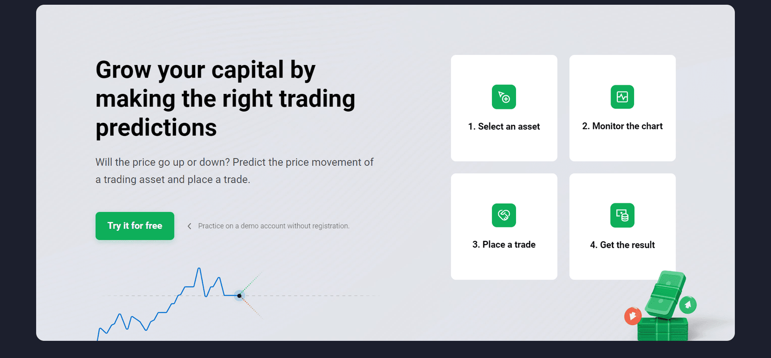Click the 'Grow your capital' headline
The width and height of the screenshot is (771, 358).
point(225,98)
